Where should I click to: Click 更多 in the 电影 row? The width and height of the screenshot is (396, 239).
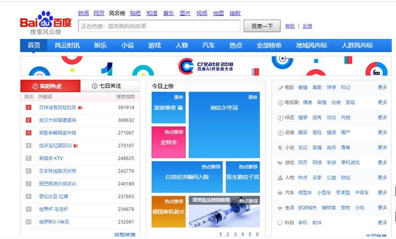382,87
